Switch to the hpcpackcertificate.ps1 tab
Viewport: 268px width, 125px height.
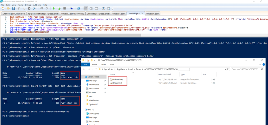pyautogui.click(x=43, y=13)
